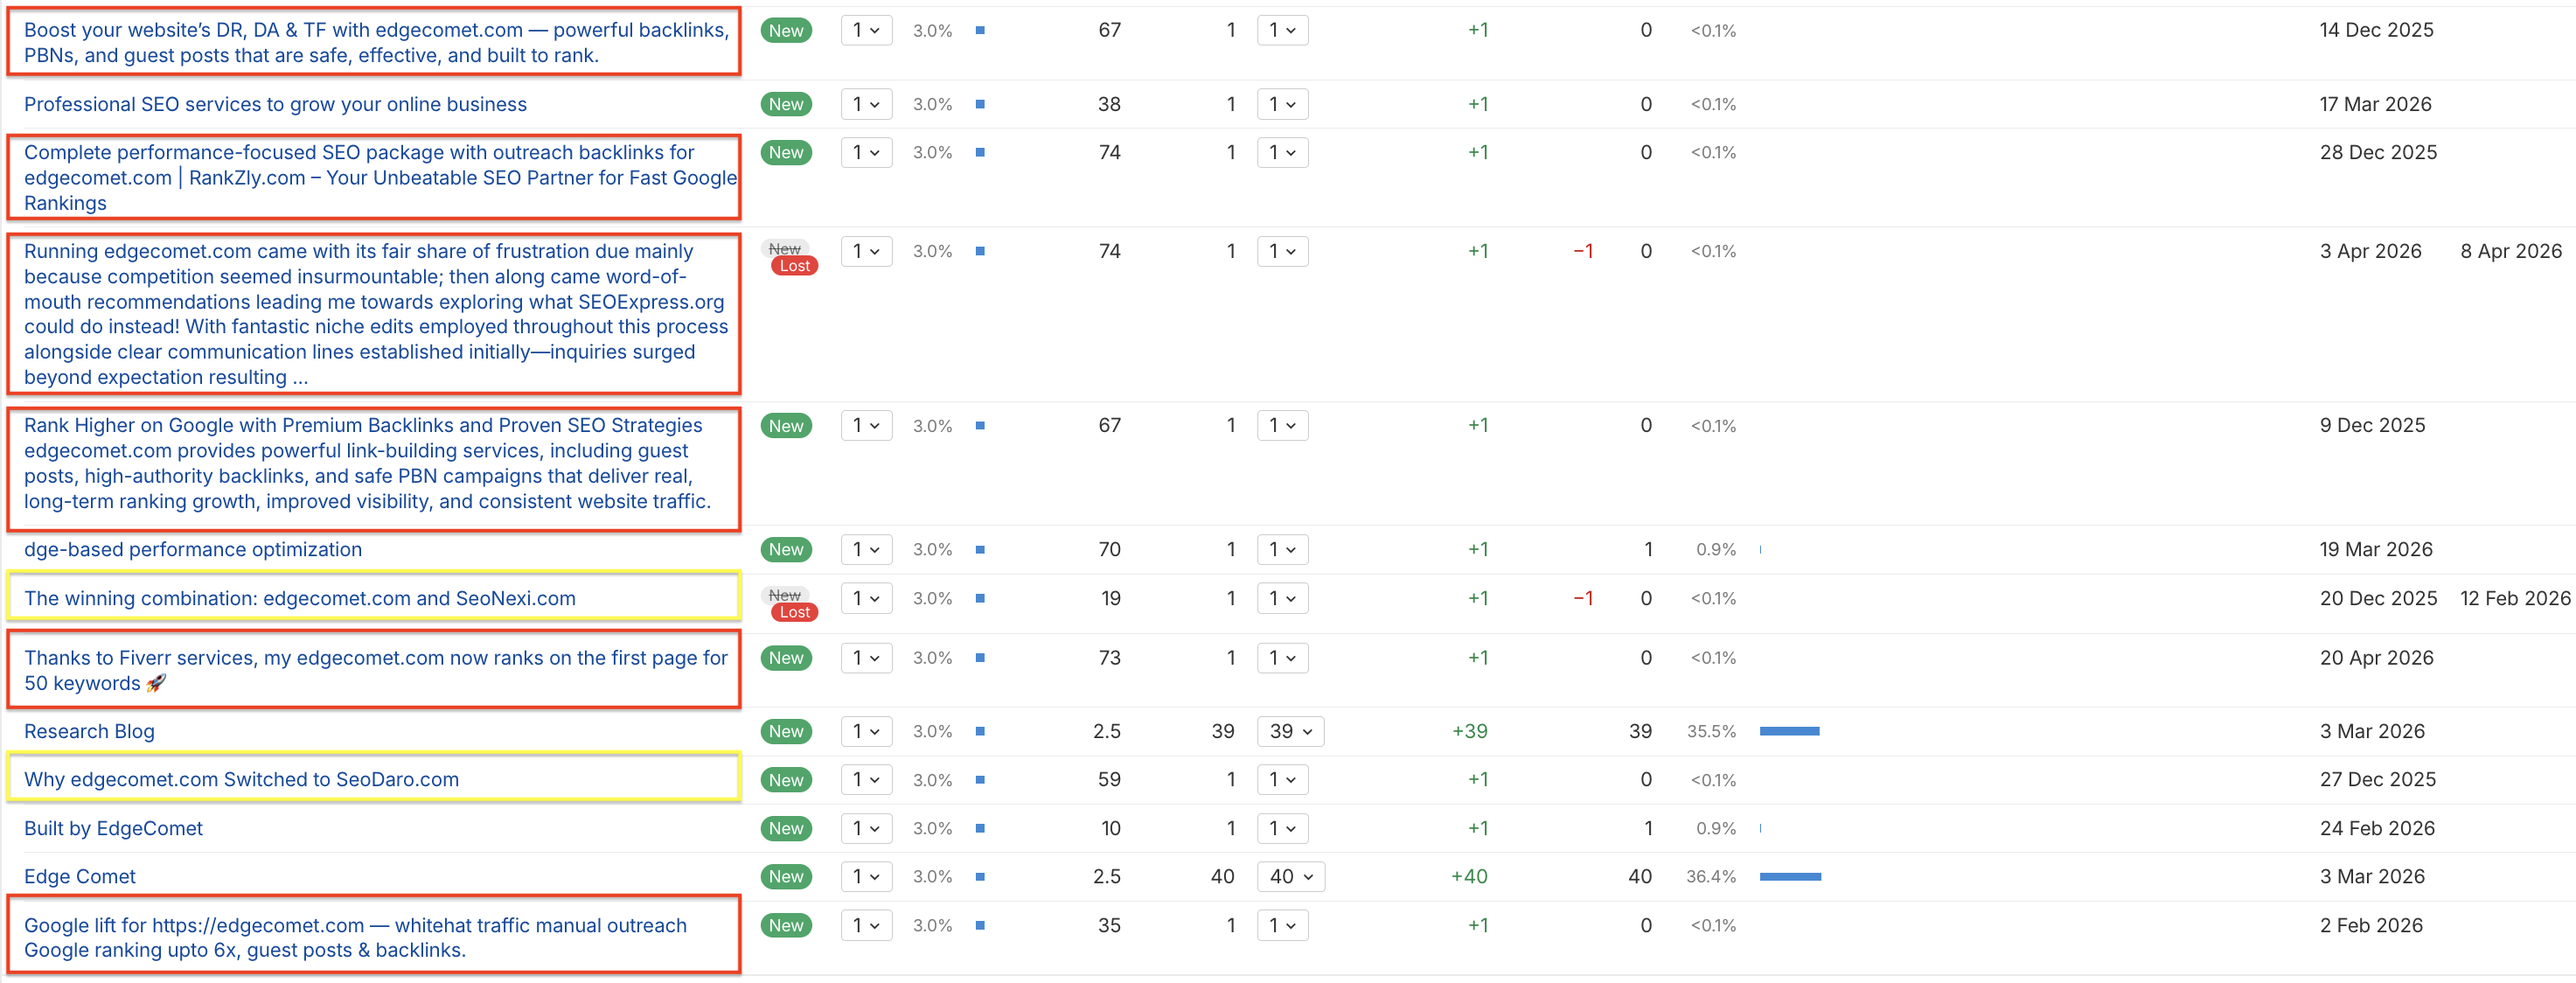The height and width of the screenshot is (983, 2576).
Task: Open first 1 dropdown in Professional SEO services row
Action: [866, 104]
